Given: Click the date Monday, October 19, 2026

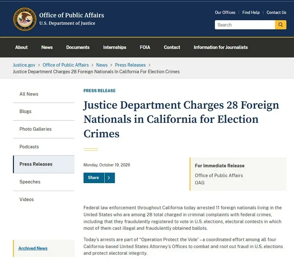Looking at the screenshot, I should 107,165.
